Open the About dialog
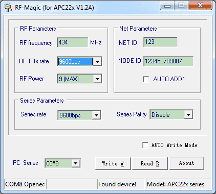The width and height of the screenshot is (216, 194). 187,163
